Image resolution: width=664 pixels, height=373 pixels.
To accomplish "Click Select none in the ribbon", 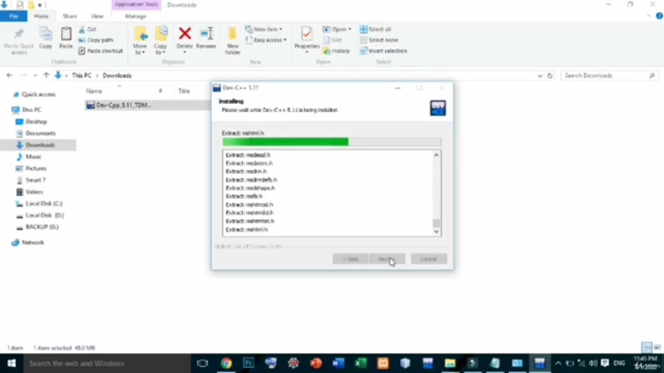I will point(379,40).
